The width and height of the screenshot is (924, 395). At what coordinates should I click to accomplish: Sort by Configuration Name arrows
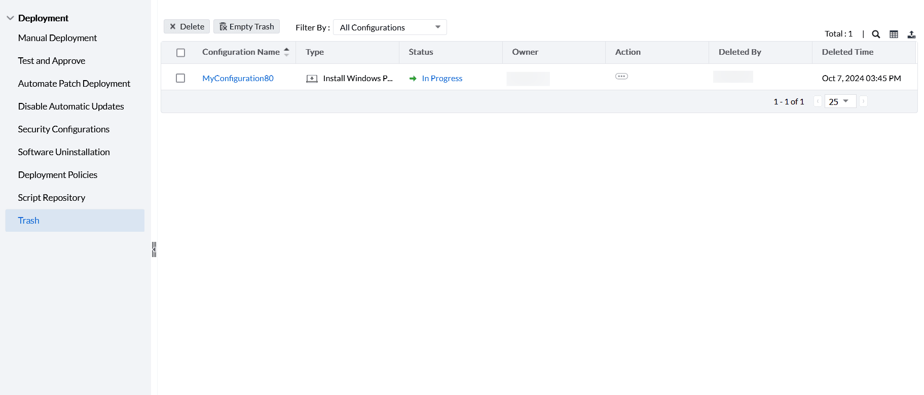[286, 52]
